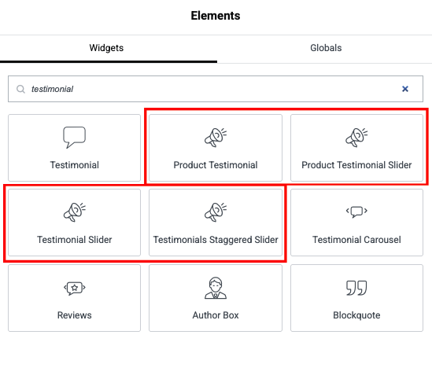Screen dimensions: 432x368
Task: Focus the widget search field
Action: pyautogui.click(x=216, y=89)
